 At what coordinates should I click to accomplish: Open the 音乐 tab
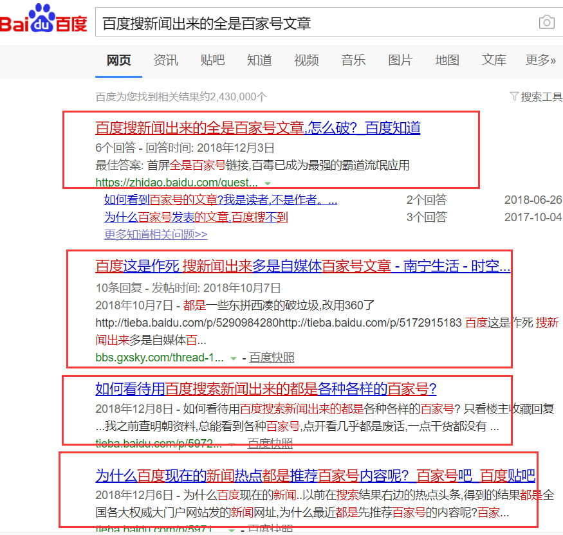coord(353,60)
